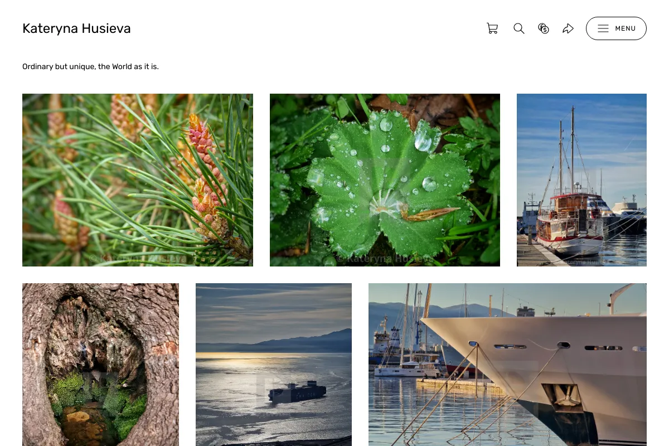Open the green leaf with water drops photo
Screen dimensions: 669x446
click(x=385, y=180)
